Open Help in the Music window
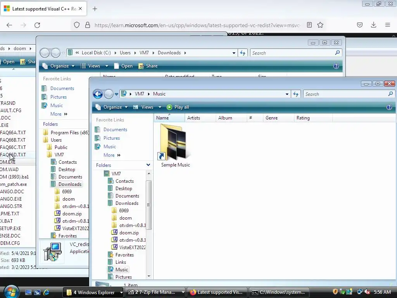 (389, 107)
